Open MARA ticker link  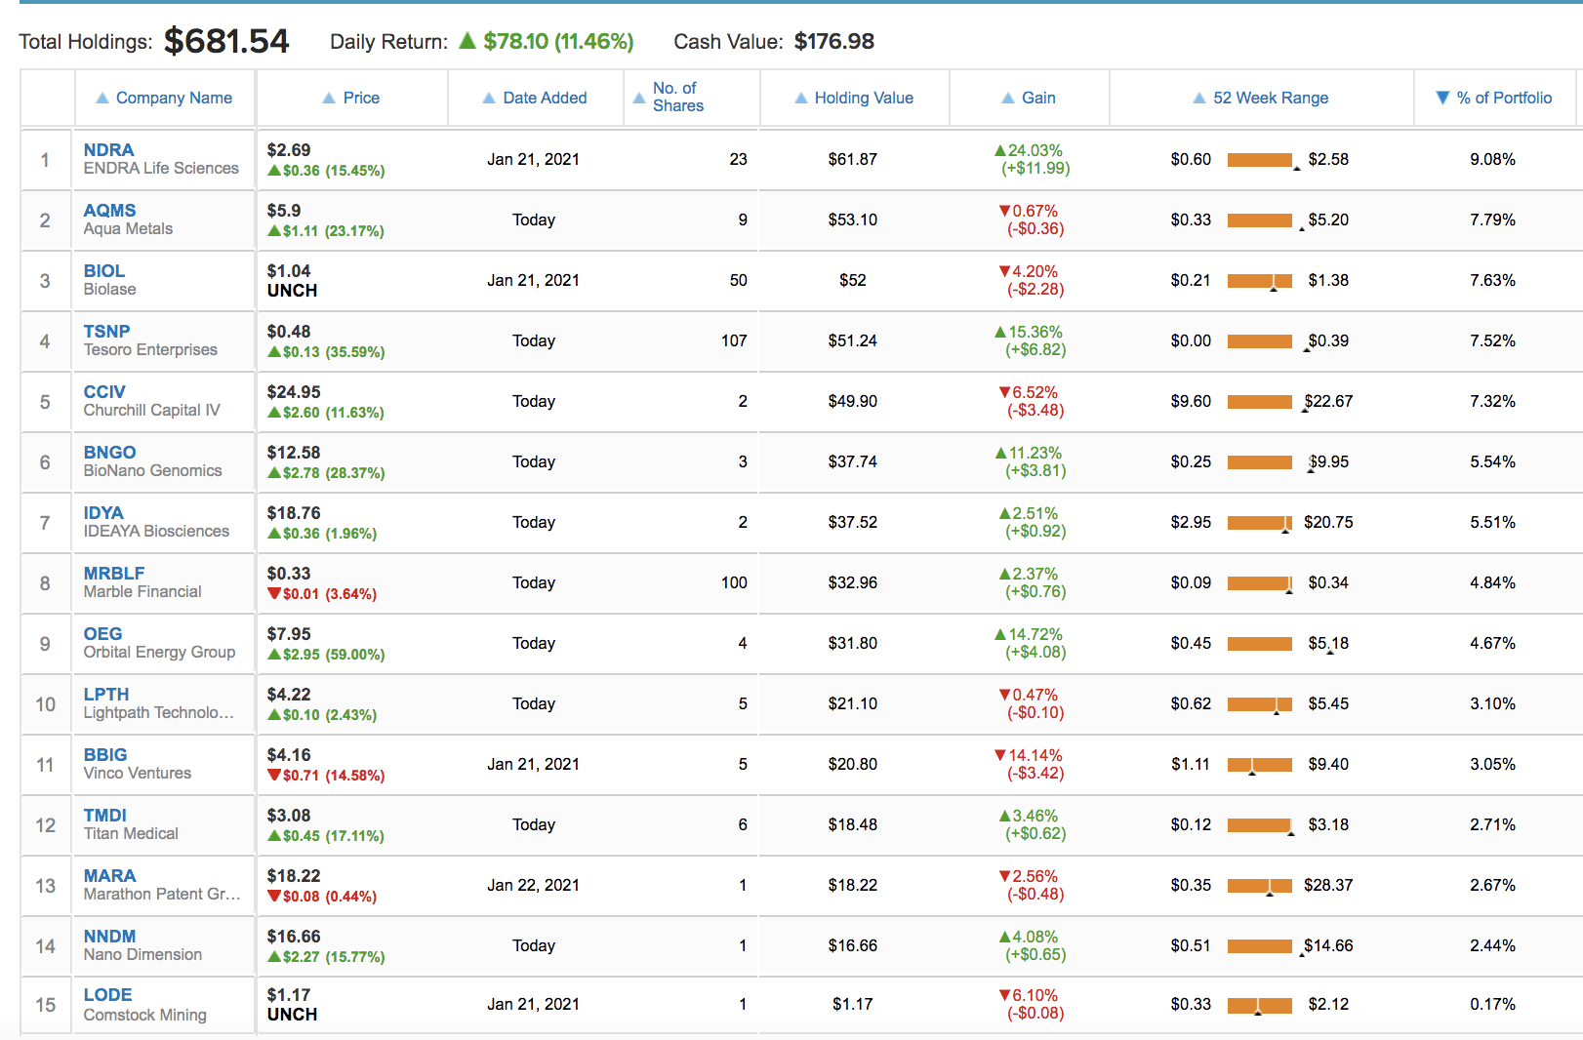click(x=109, y=876)
